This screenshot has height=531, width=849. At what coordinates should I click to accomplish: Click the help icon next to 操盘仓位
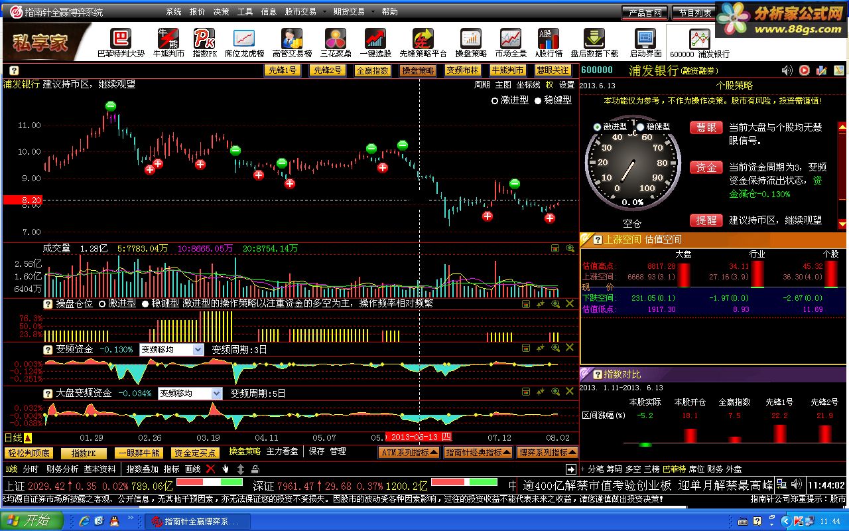(48, 303)
